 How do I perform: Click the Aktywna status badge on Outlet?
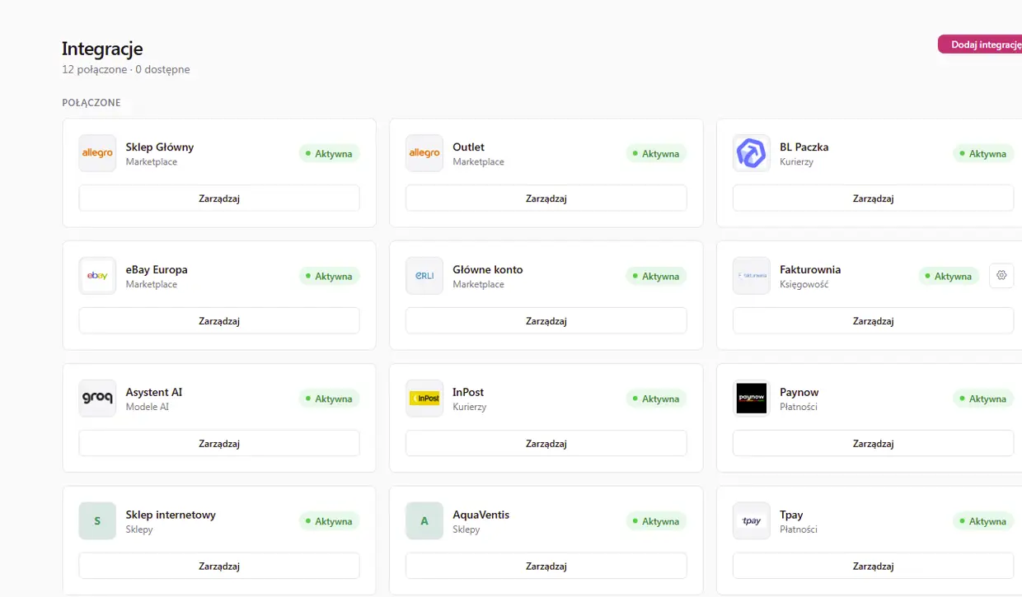(656, 154)
